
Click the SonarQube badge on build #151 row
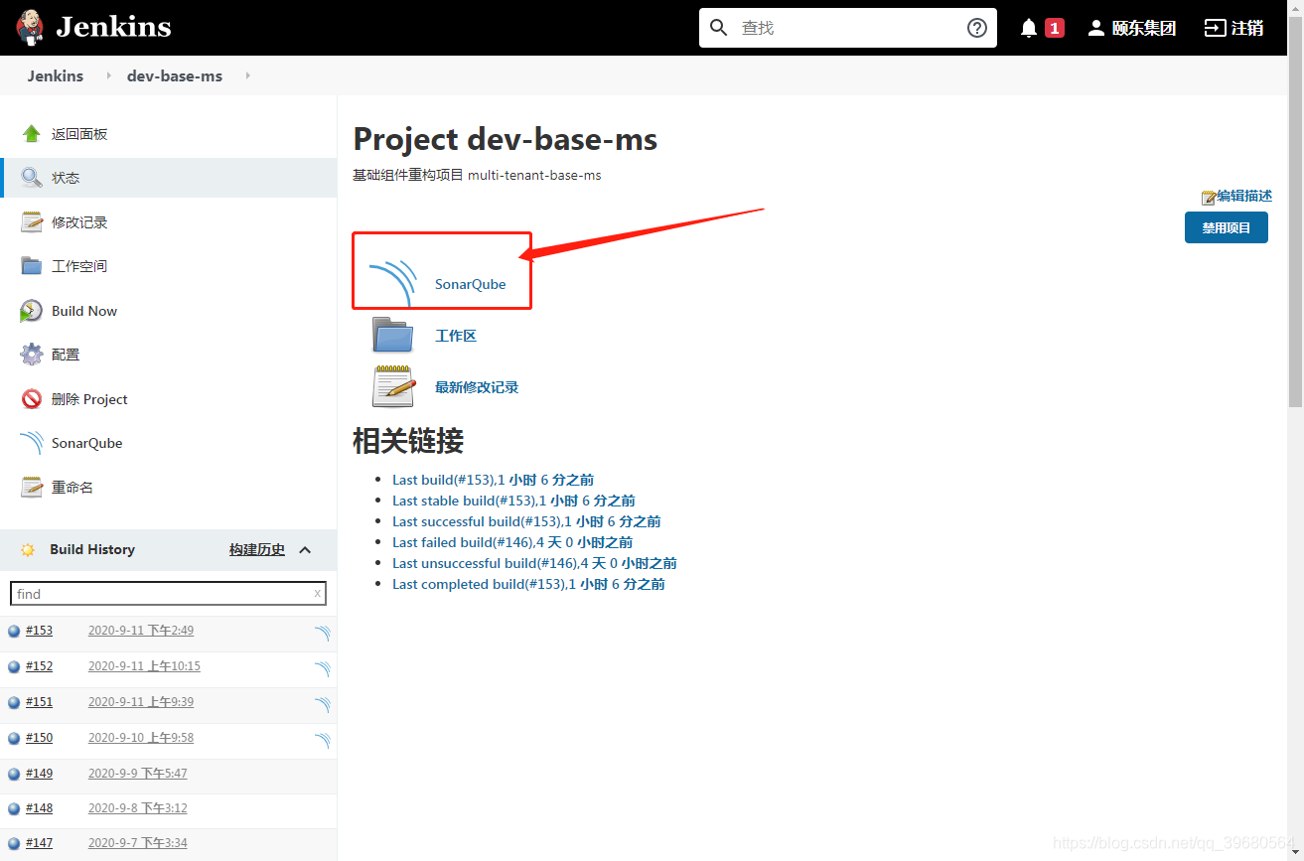point(322,705)
